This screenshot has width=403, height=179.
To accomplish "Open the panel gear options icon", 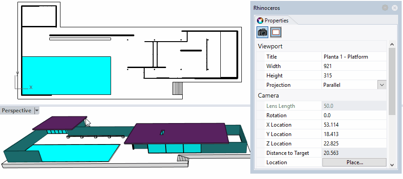I will (385, 8).
